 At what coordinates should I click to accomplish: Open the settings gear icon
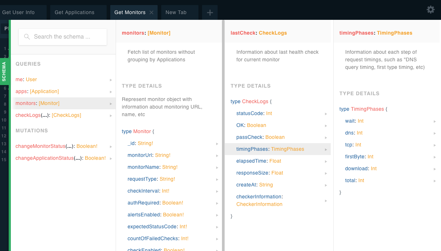[x=431, y=10]
